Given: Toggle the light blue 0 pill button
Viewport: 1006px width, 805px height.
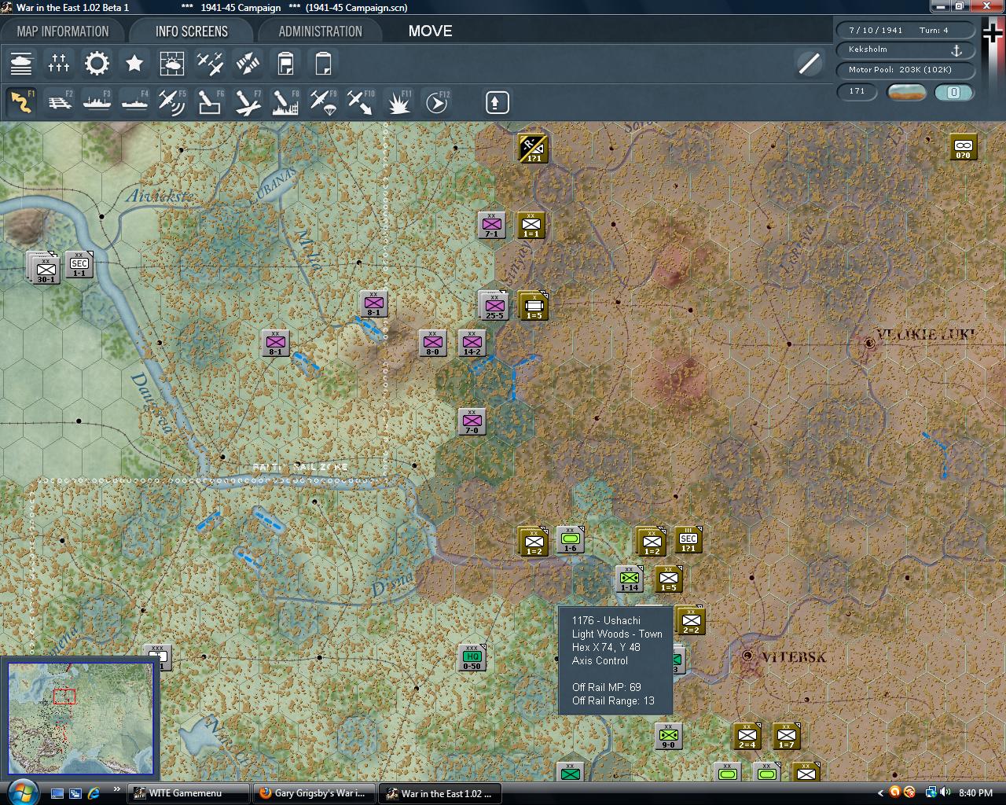Looking at the screenshot, I should click(954, 92).
